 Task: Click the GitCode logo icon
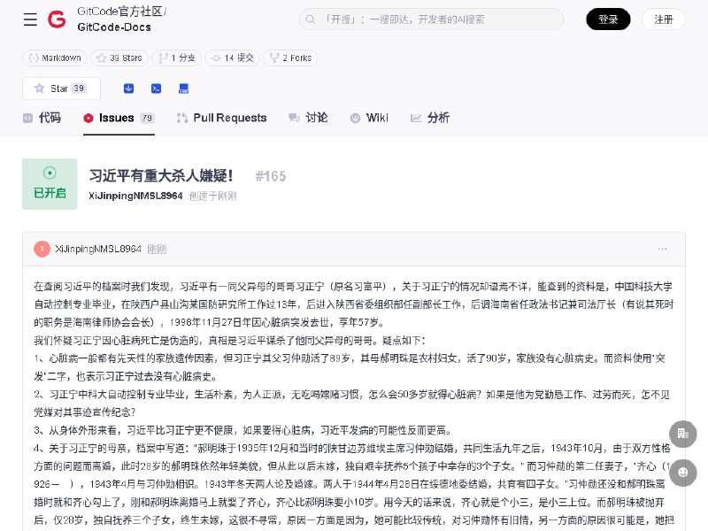coord(57,19)
